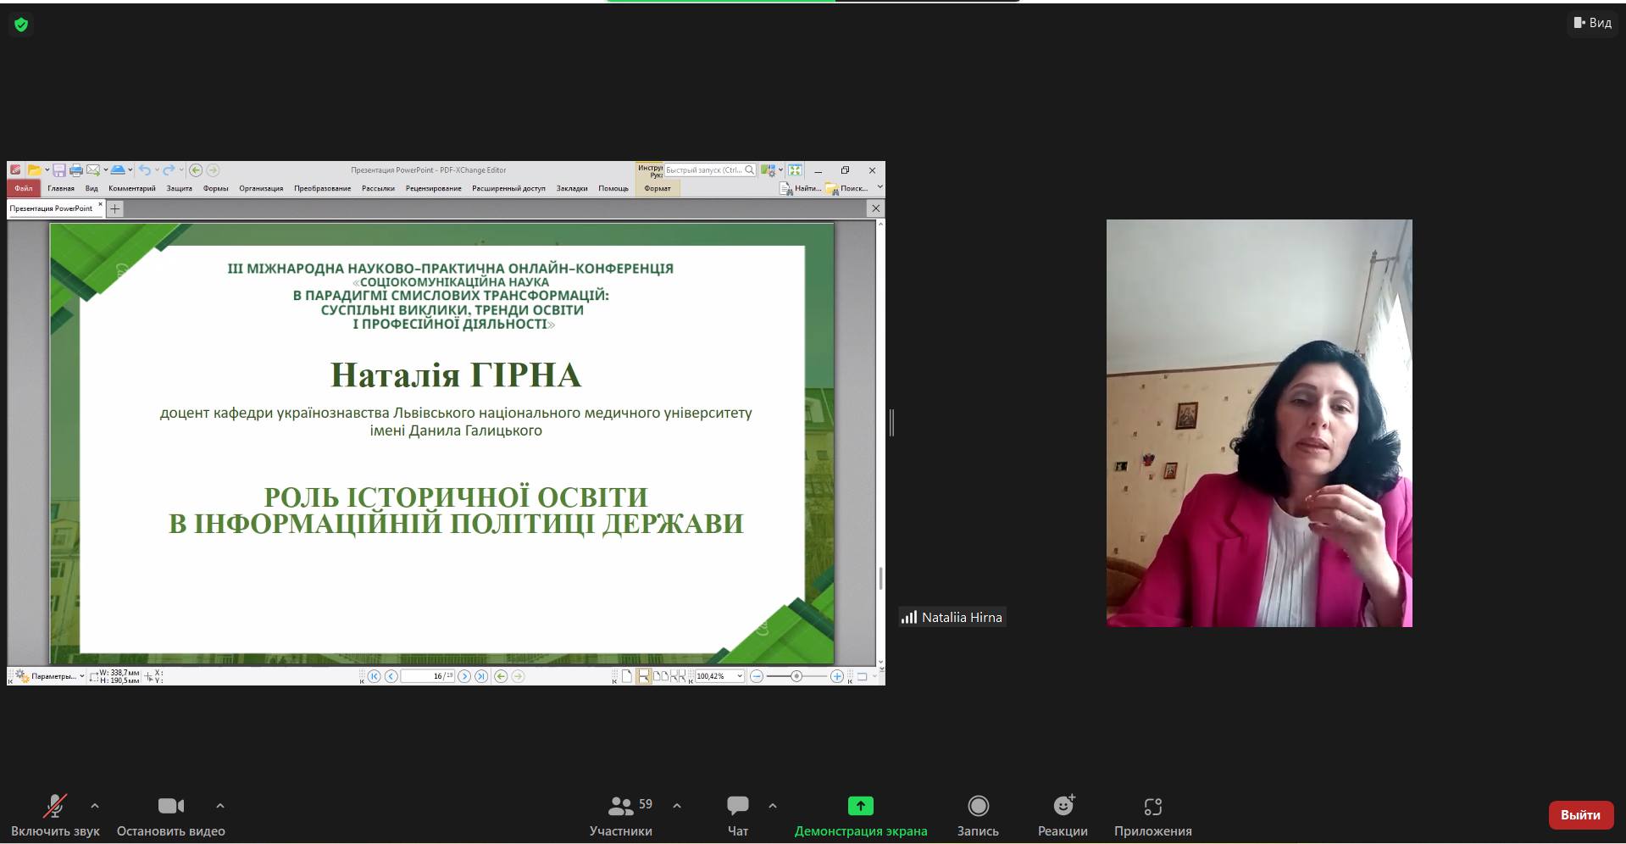Print icon in PDF-XChange toolbar
Screen dimensions: 1626x844
tap(76, 170)
